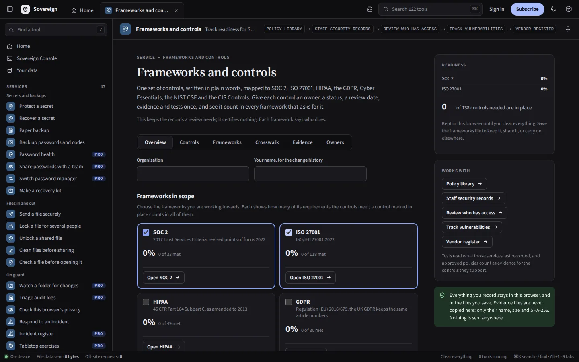
Task: Click Open SOC 2 button
Action: point(164,278)
